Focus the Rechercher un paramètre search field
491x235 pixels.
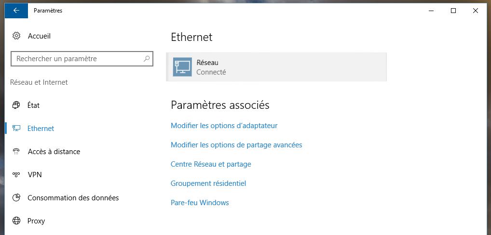click(x=77, y=59)
